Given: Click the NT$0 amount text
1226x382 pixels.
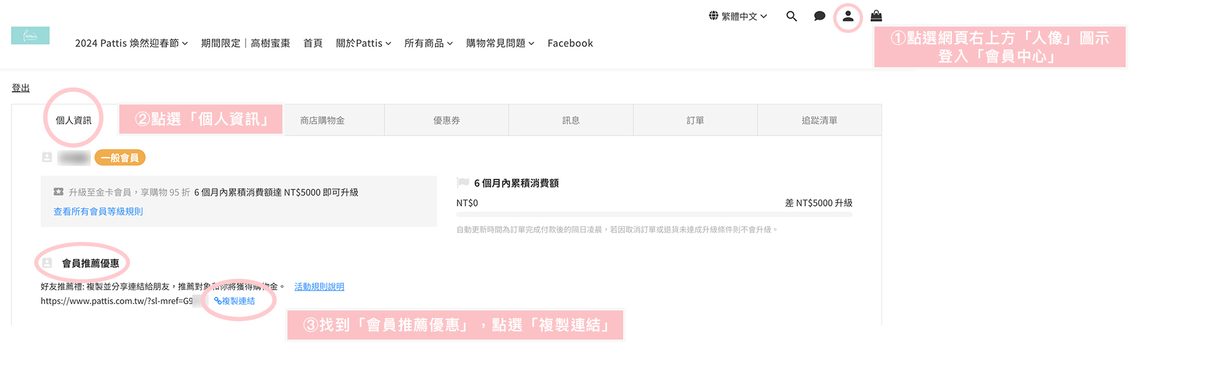Looking at the screenshot, I should coord(467,203).
